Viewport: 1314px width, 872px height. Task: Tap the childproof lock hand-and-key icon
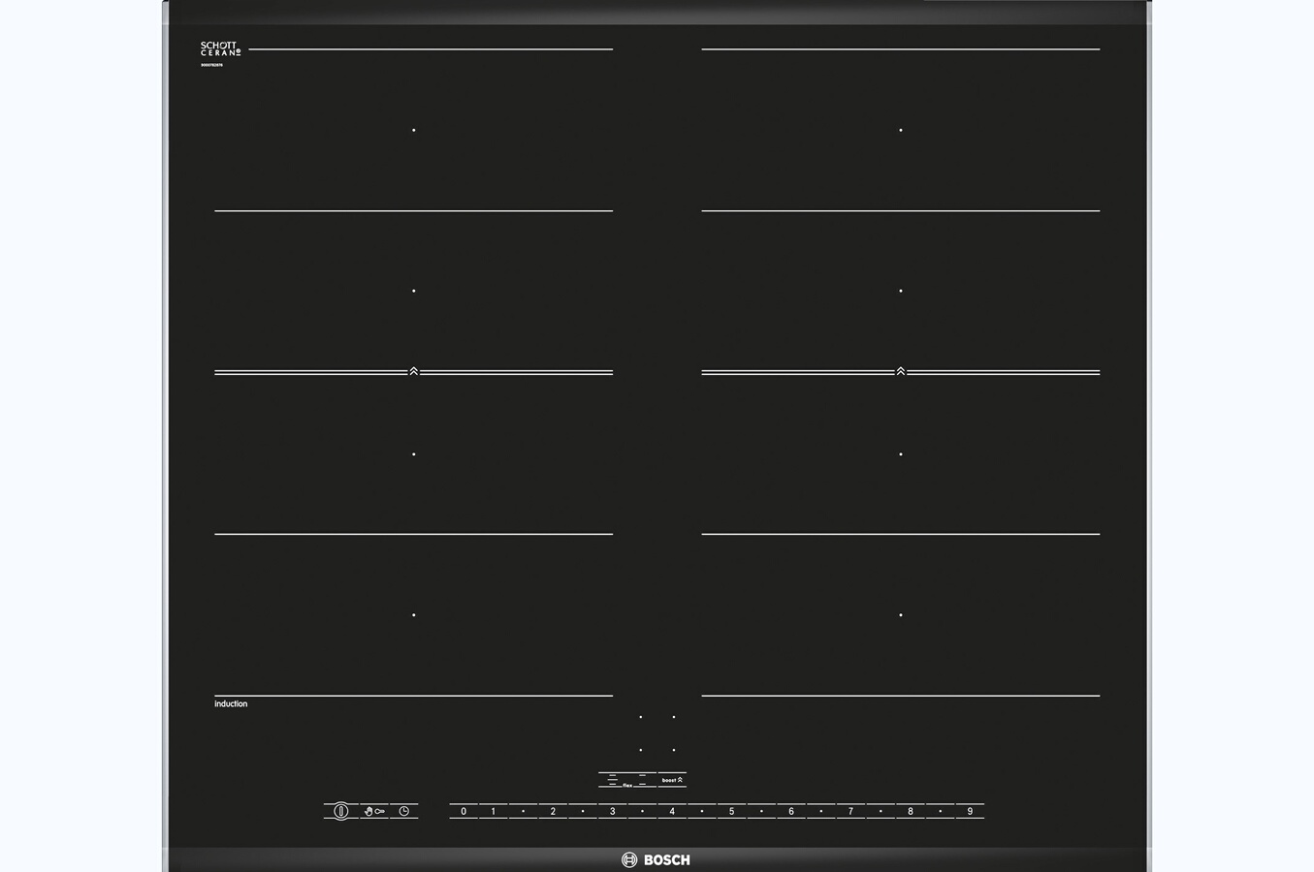point(374,811)
